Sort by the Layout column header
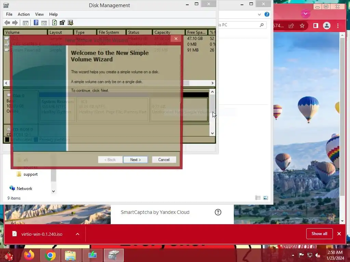Viewport: 350px width, 262px height. pos(60,32)
